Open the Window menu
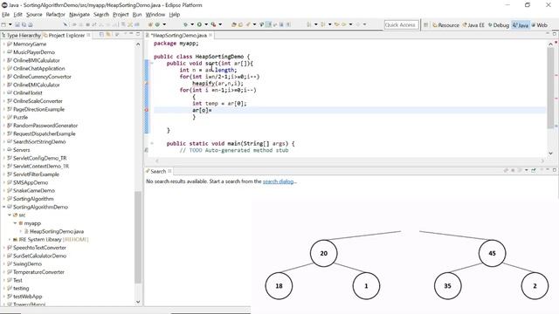Image resolution: width=559 pixels, height=314 pixels. [155, 15]
